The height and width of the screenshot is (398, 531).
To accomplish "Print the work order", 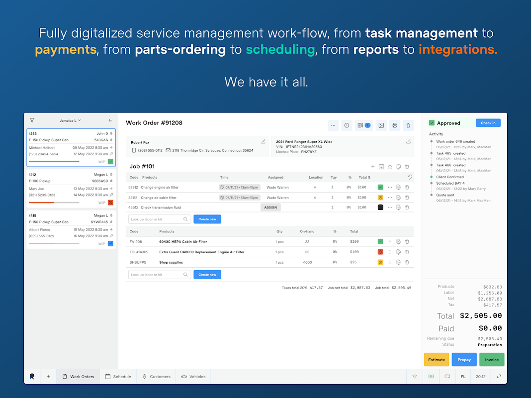I will click(x=395, y=125).
